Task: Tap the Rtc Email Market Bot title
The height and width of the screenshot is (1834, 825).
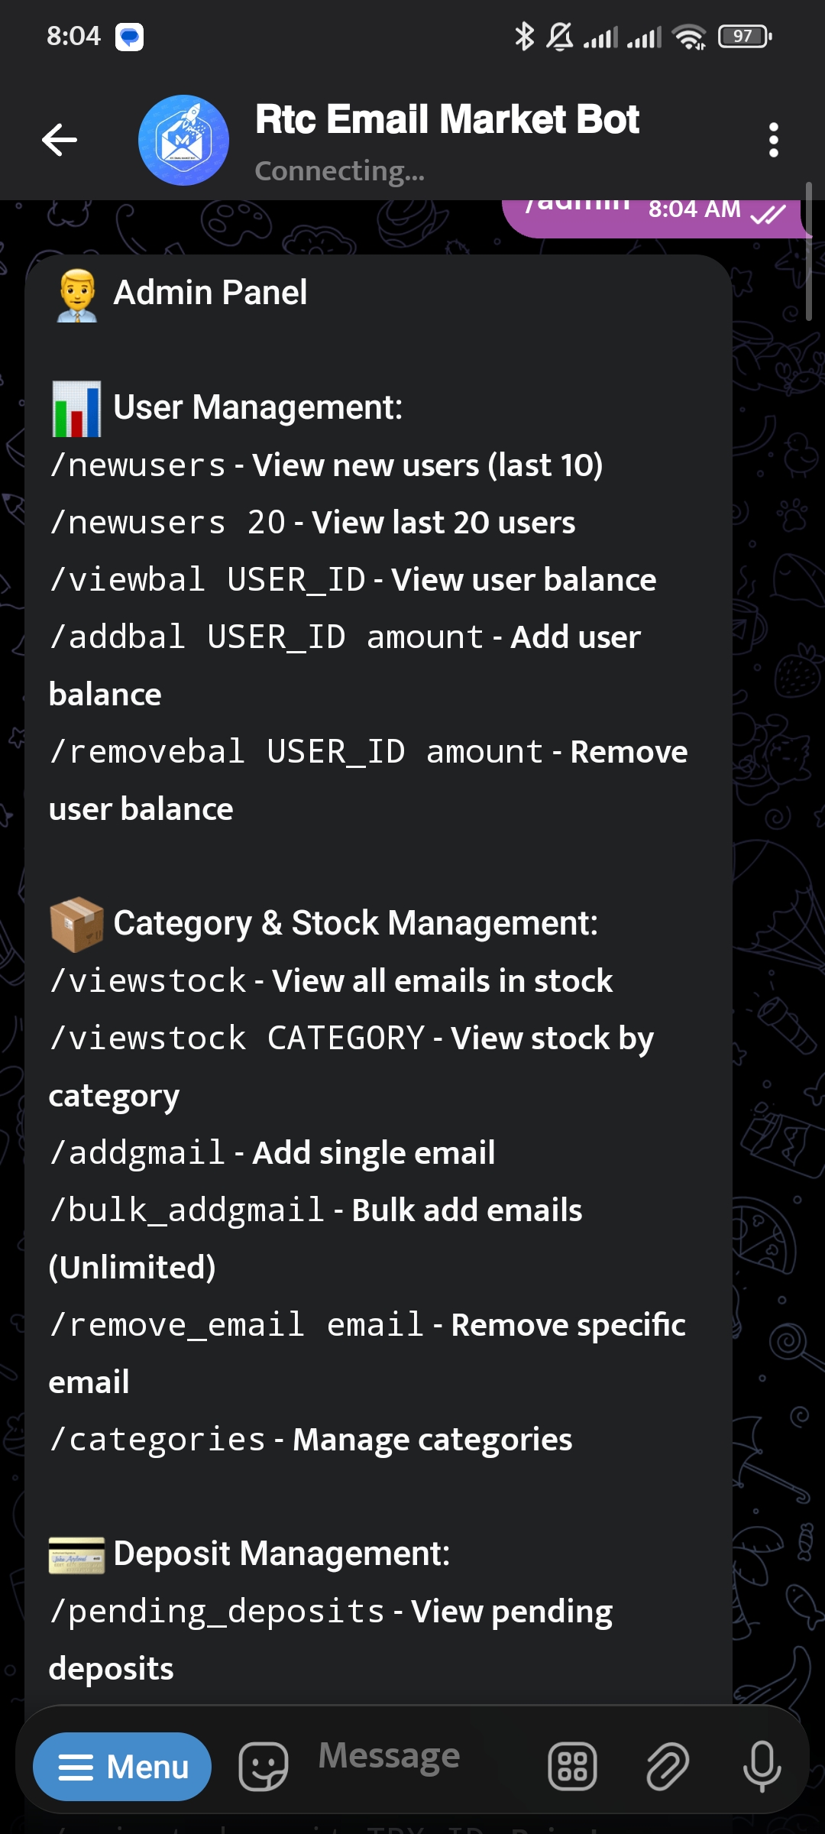Action: 447,120
